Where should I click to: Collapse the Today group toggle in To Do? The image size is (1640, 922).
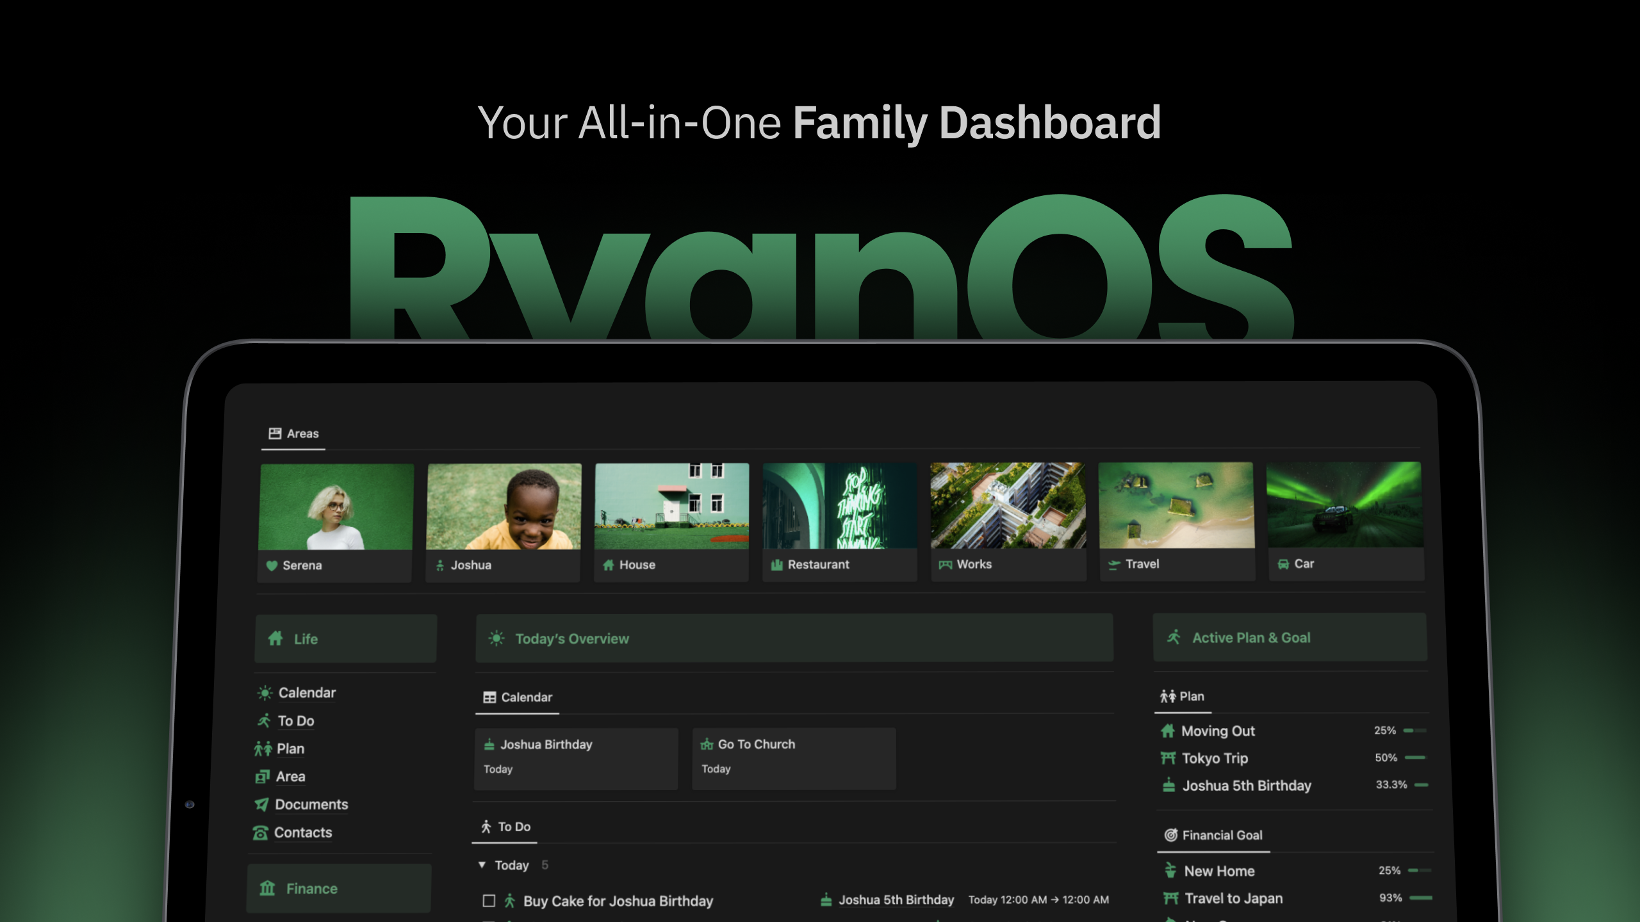pos(482,865)
